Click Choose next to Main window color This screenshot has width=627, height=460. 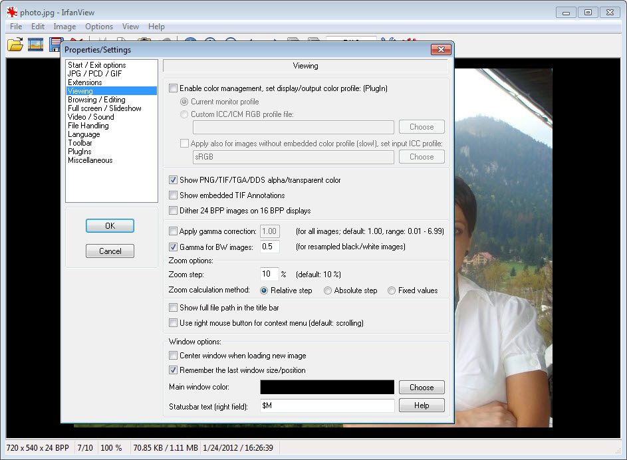(x=422, y=388)
